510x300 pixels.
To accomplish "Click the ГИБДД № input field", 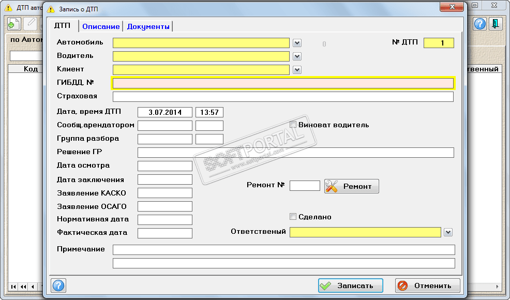I will (283, 83).
